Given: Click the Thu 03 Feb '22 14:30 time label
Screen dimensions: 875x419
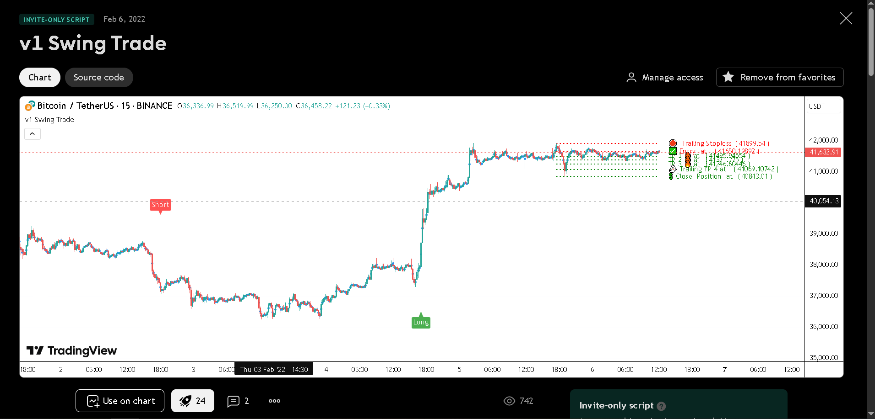Looking at the screenshot, I should [274, 369].
